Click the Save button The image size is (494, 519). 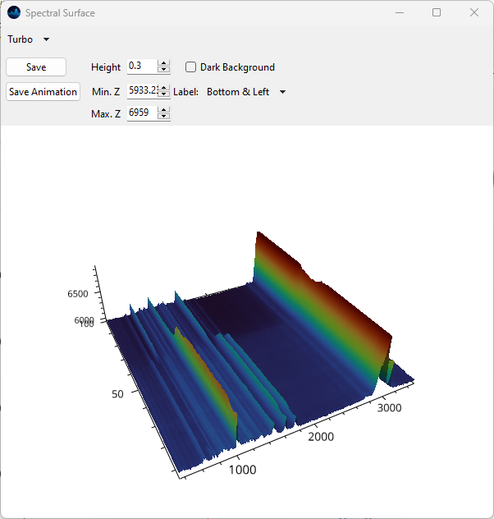point(36,67)
